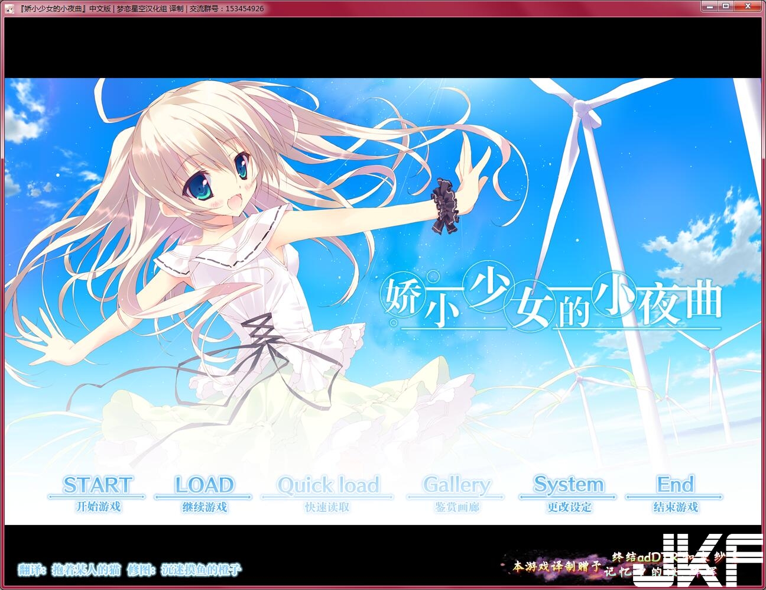The image size is (766, 590).
Task: Click the translator credit text 抱着某人的猫
Action: click(86, 570)
